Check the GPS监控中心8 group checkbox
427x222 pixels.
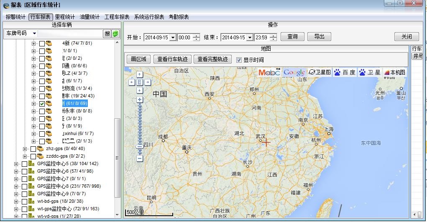pos(24,186)
